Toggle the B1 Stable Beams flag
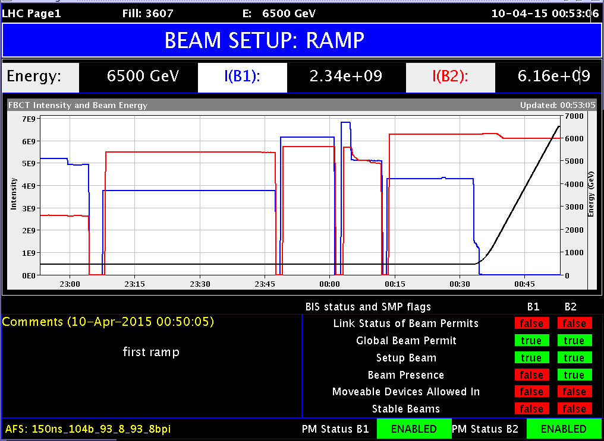 point(531,408)
